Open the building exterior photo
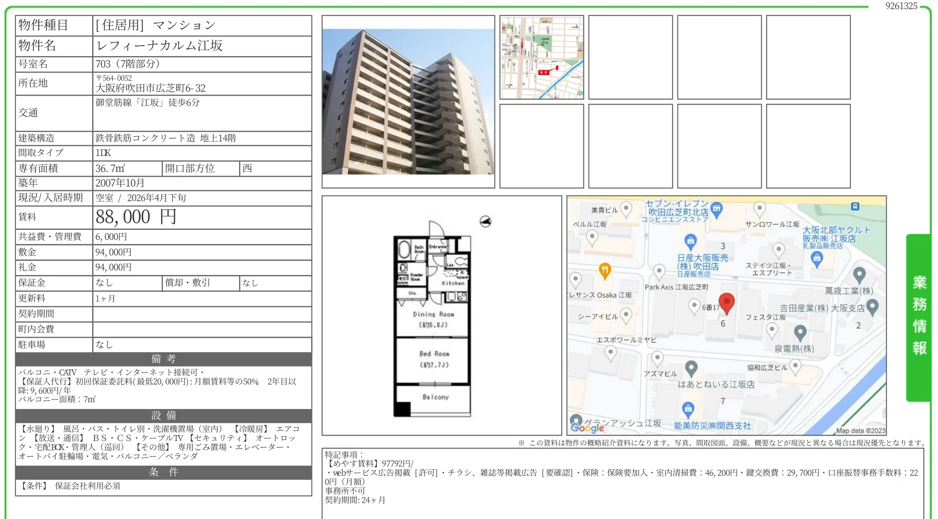Image resolution: width=938 pixels, height=519 pixels. pyautogui.click(x=408, y=101)
